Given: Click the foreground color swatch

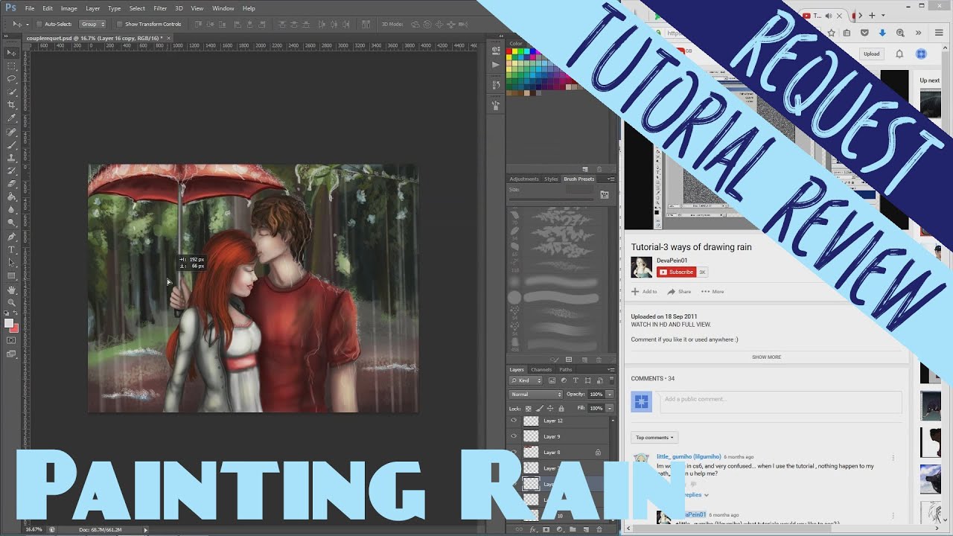Looking at the screenshot, I should tap(9, 323).
